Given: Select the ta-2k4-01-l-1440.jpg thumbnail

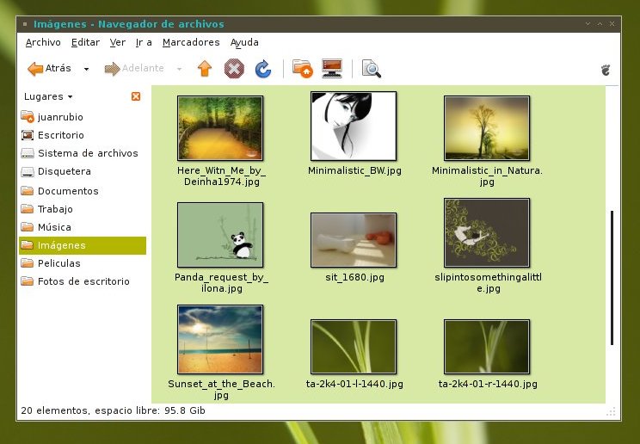Looking at the screenshot, I should (x=354, y=347).
